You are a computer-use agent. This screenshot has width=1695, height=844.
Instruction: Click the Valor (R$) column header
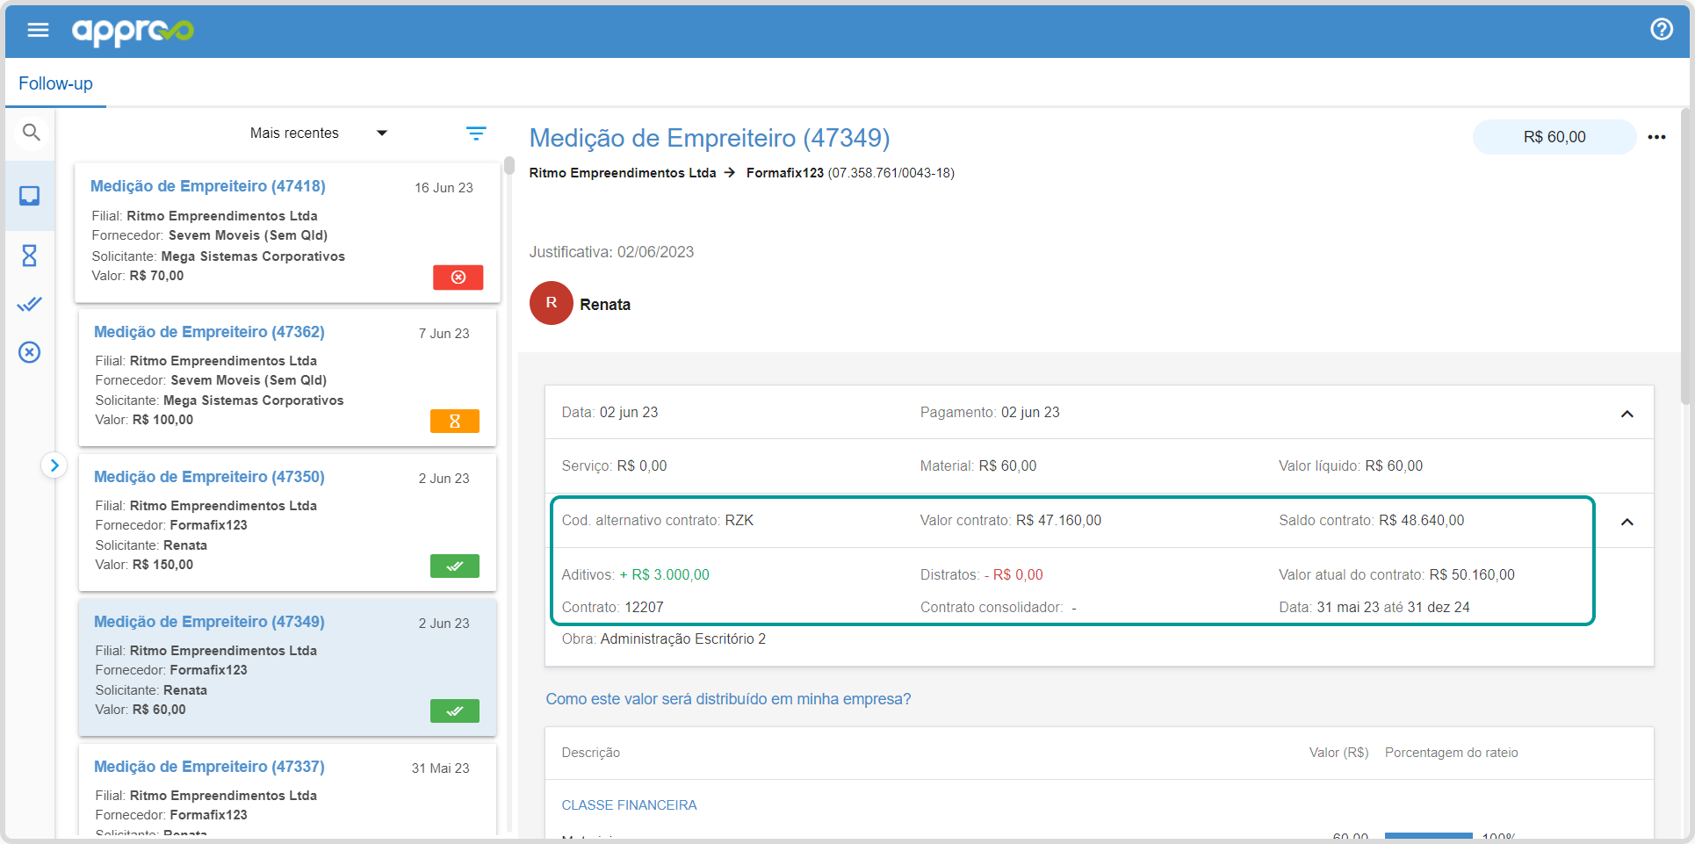pos(1338,753)
